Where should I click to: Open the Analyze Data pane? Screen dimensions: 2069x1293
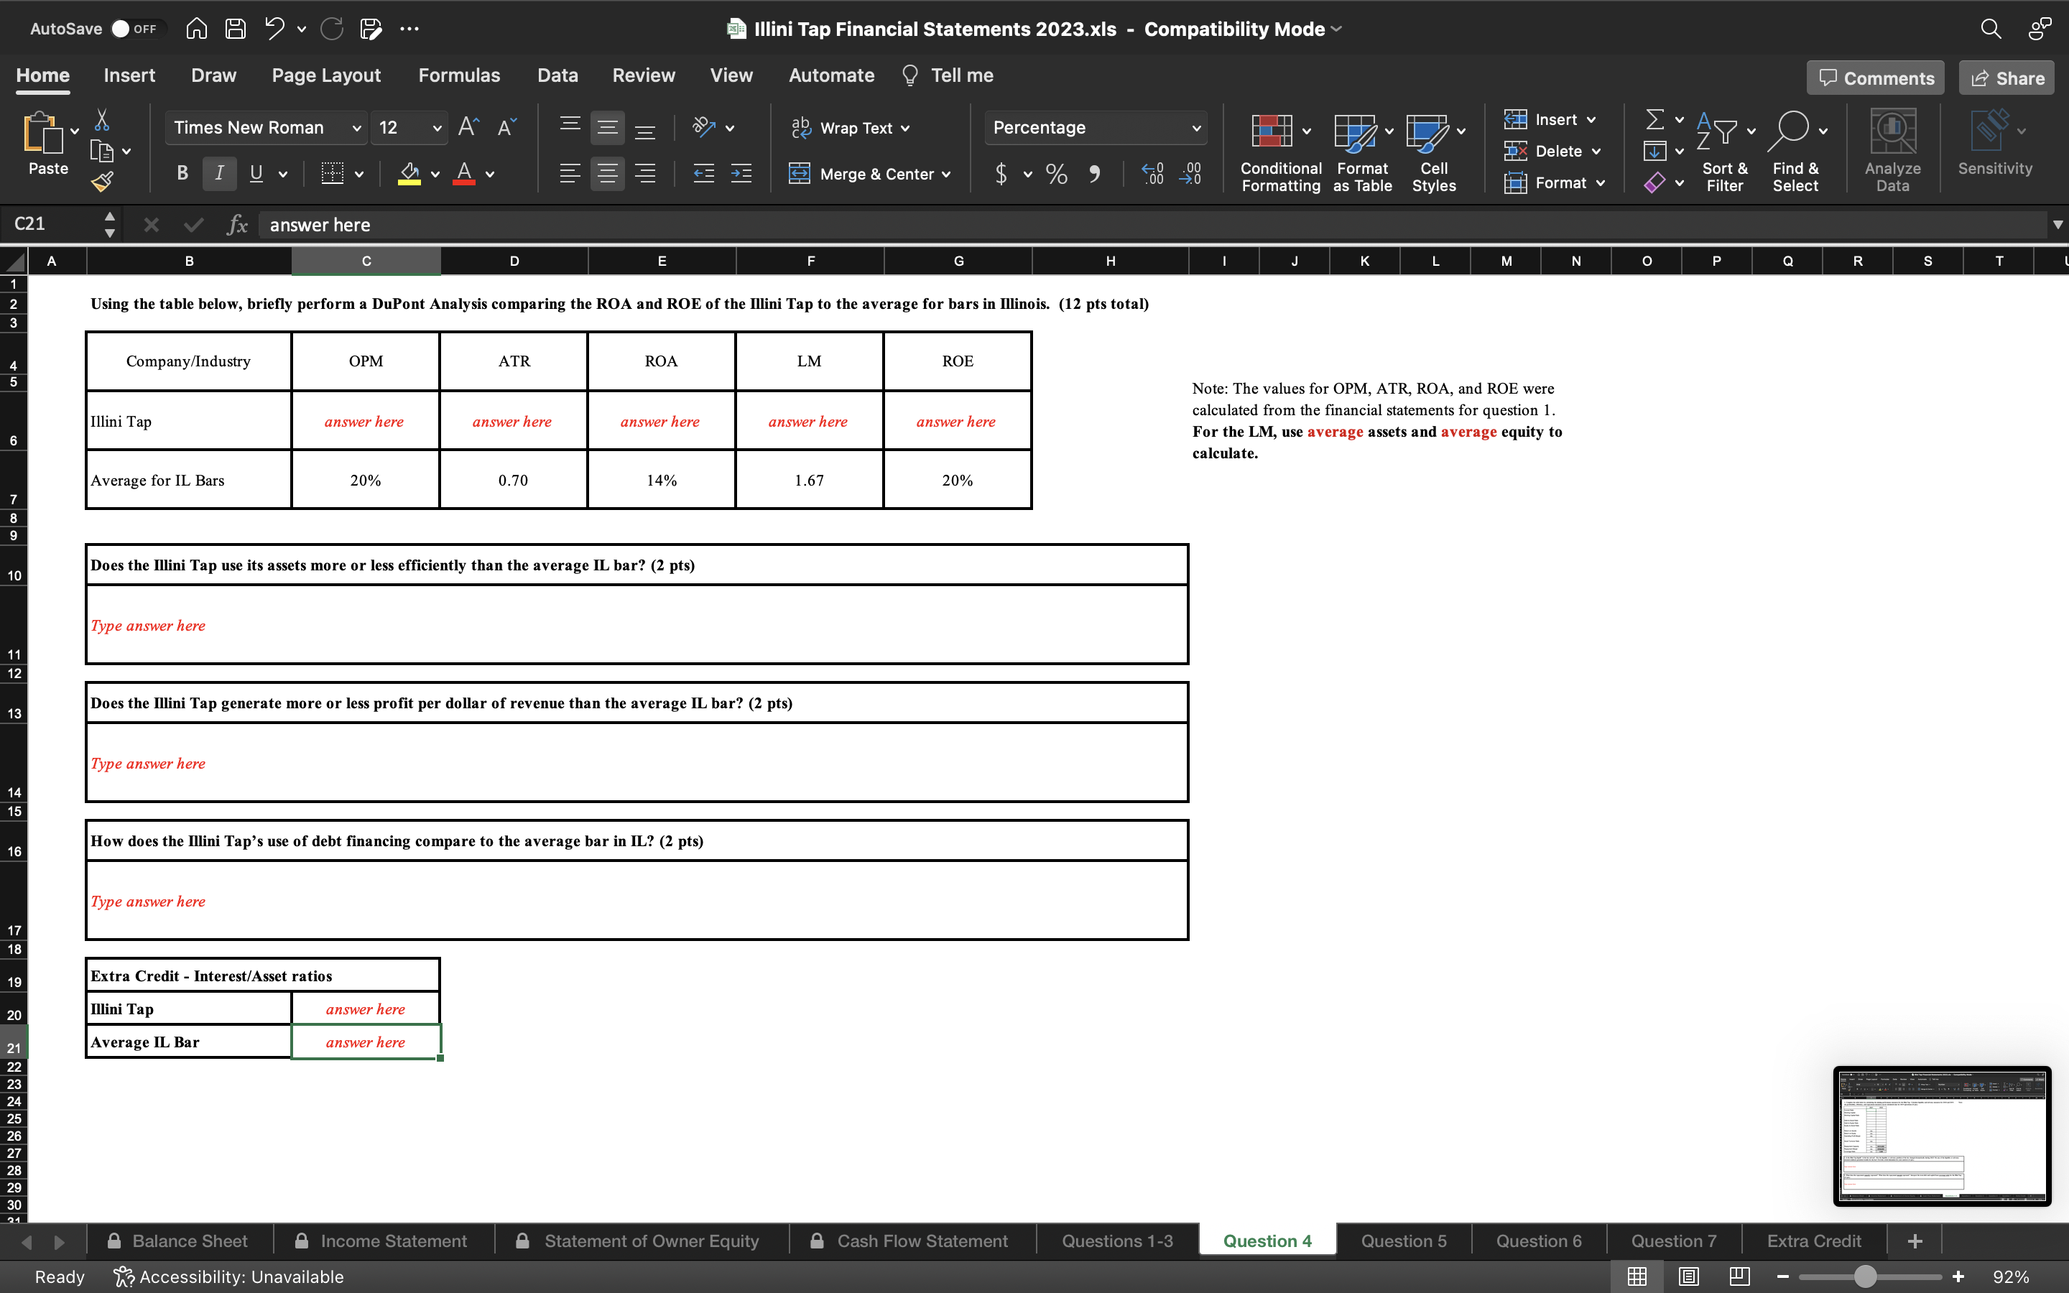pos(1892,151)
